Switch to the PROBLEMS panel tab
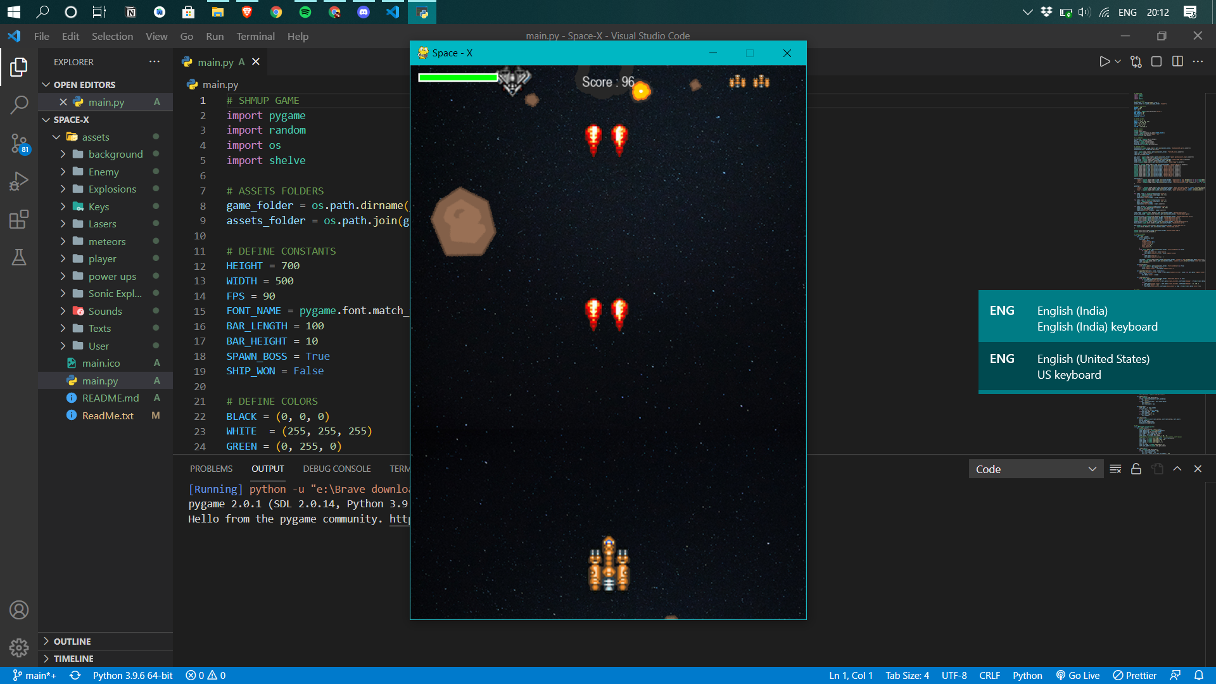Screen dimensions: 1216x684 (211, 469)
